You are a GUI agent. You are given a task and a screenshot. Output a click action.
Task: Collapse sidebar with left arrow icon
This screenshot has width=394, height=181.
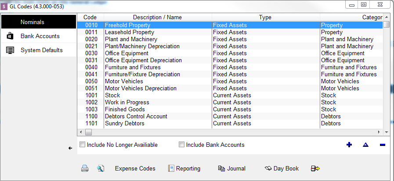tap(70, 148)
